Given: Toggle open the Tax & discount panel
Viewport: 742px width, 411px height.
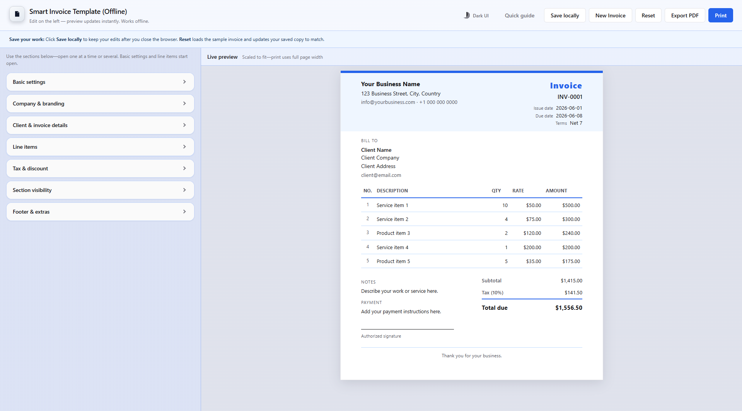Looking at the screenshot, I should pyautogui.click(x=100, y=168).
